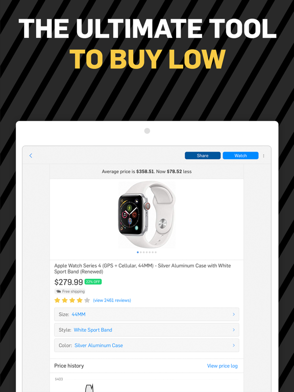Viewport: 294px width, 392px height.
Task: Click the first yellow rating star
Action: [x=57, y=300]
